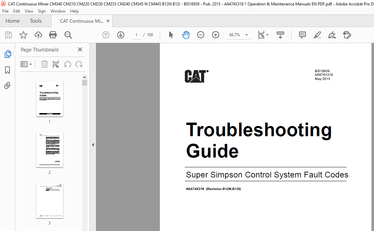This screenshot has height=231, width=374.
Task: Open Page Thumbnails sidebar icon
Action: click(x=8, y=54)
